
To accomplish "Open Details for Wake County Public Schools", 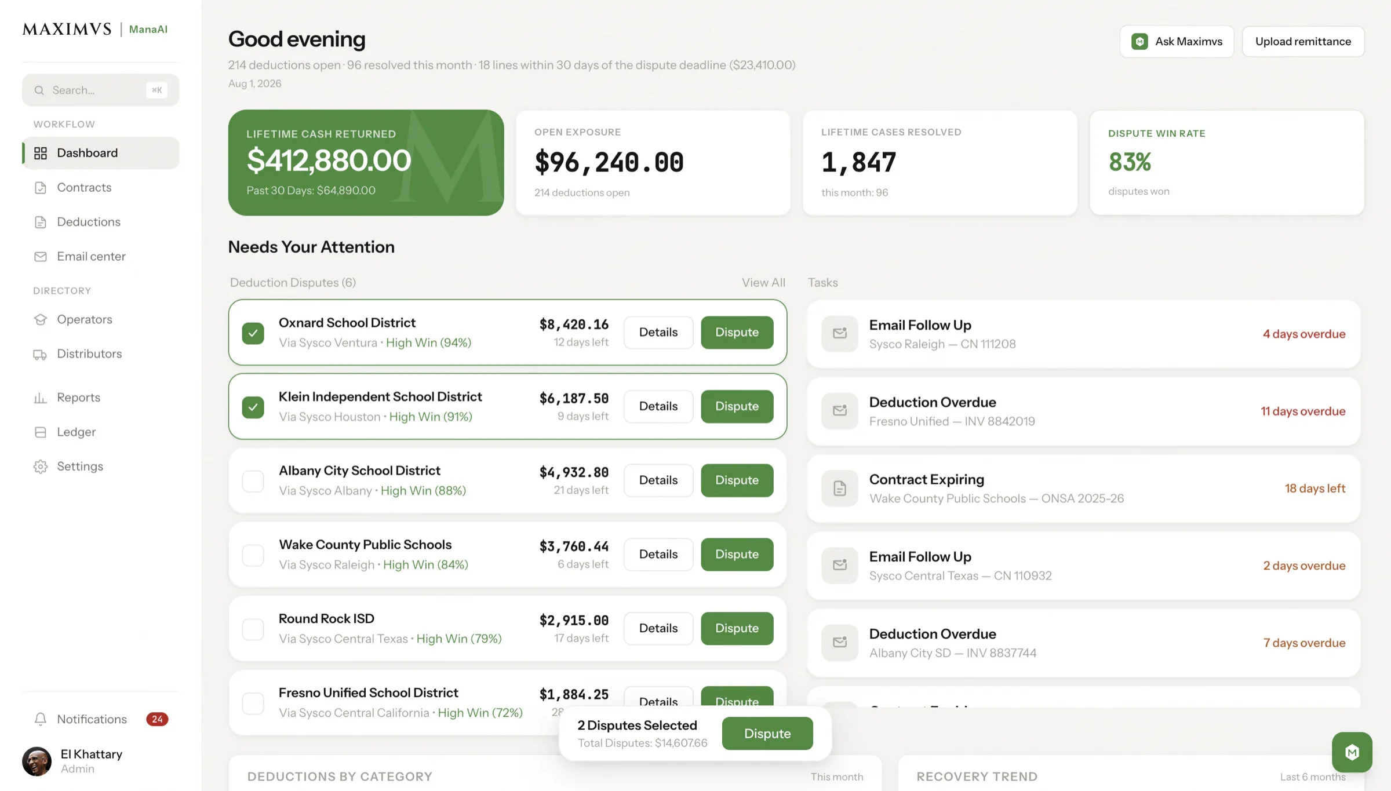I will coord(658,555).
